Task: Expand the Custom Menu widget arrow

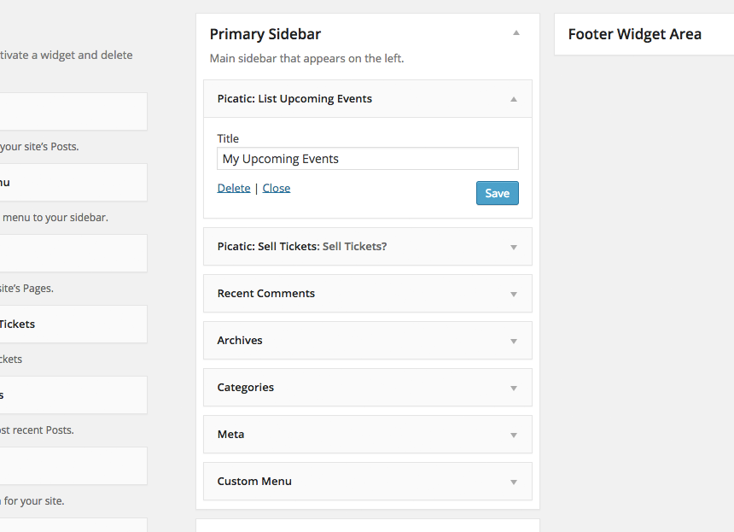Action: coord(514,482)
